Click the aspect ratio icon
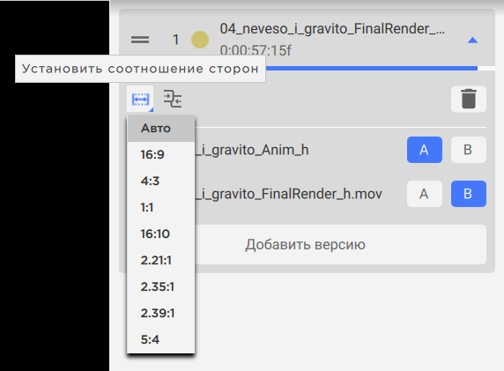The width and height of the screenshot is (504, 371). tap(140, 99)
